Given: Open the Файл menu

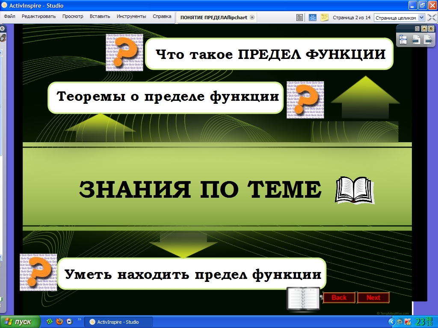Looking at the screenshot, I should (x=10, y=17).
